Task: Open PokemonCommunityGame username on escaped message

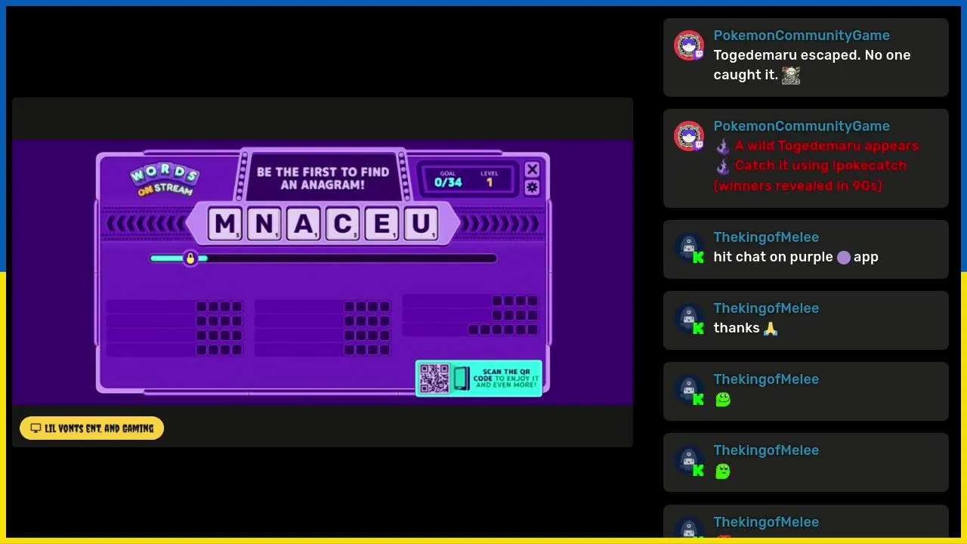Action: 802,36
